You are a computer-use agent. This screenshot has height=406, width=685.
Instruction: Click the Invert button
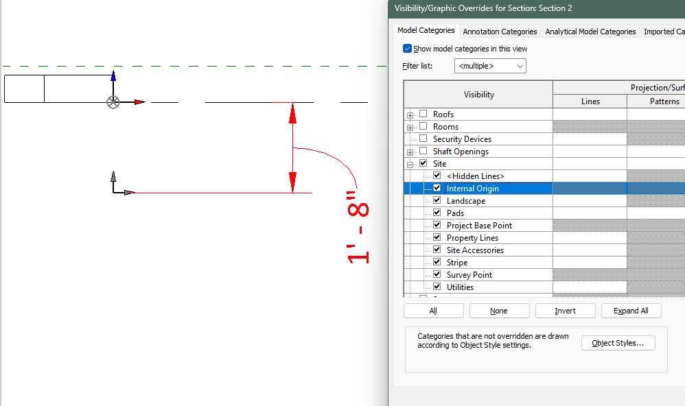tap(565, 310)
